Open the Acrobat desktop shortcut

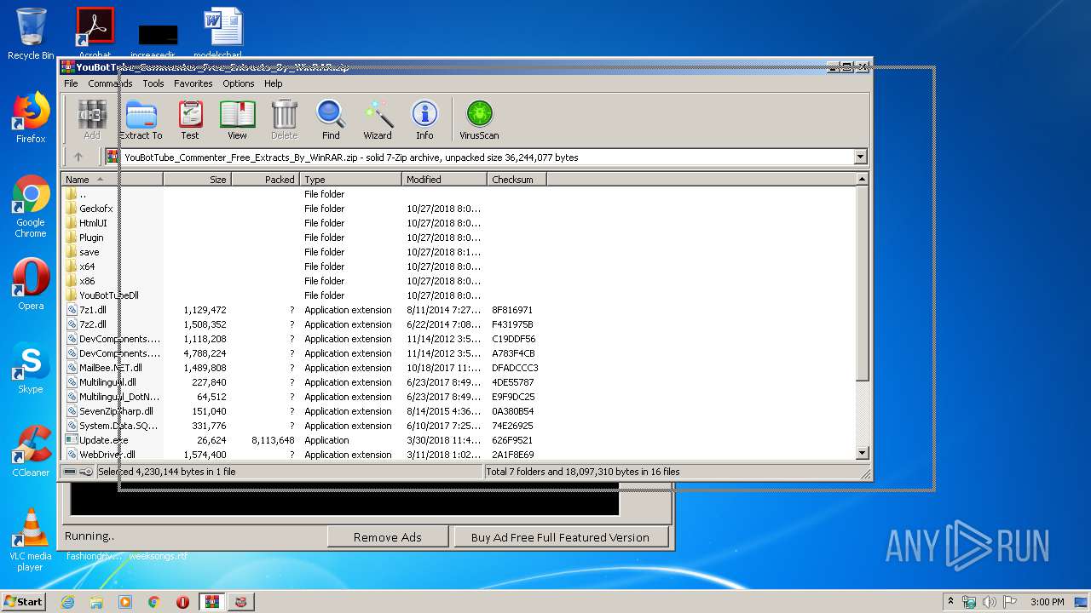click(x=95, y=34)
